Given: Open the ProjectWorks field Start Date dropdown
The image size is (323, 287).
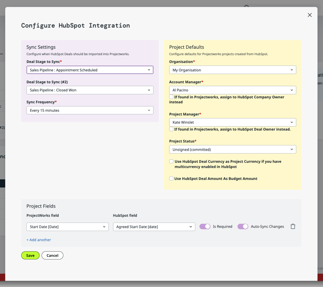Looking at the screenshot, I should click(x=67, y=227).
